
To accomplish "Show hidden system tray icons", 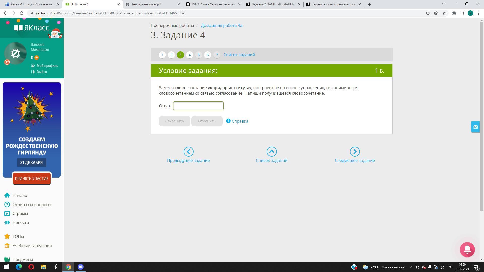I will (x=411, y=267).
